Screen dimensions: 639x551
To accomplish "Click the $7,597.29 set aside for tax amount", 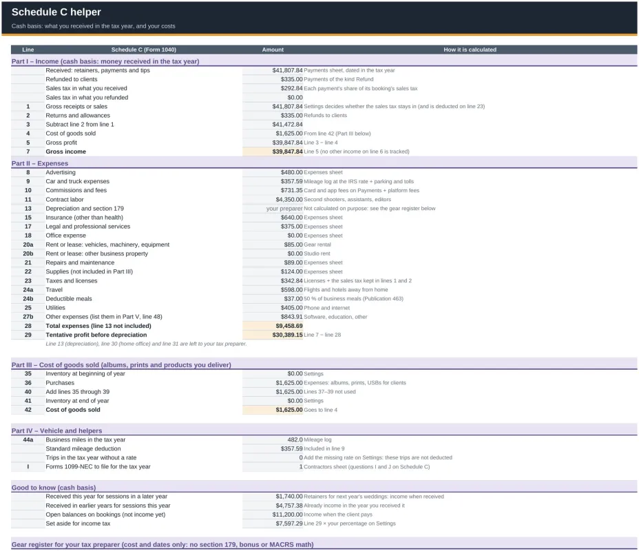I will point(289,523).
